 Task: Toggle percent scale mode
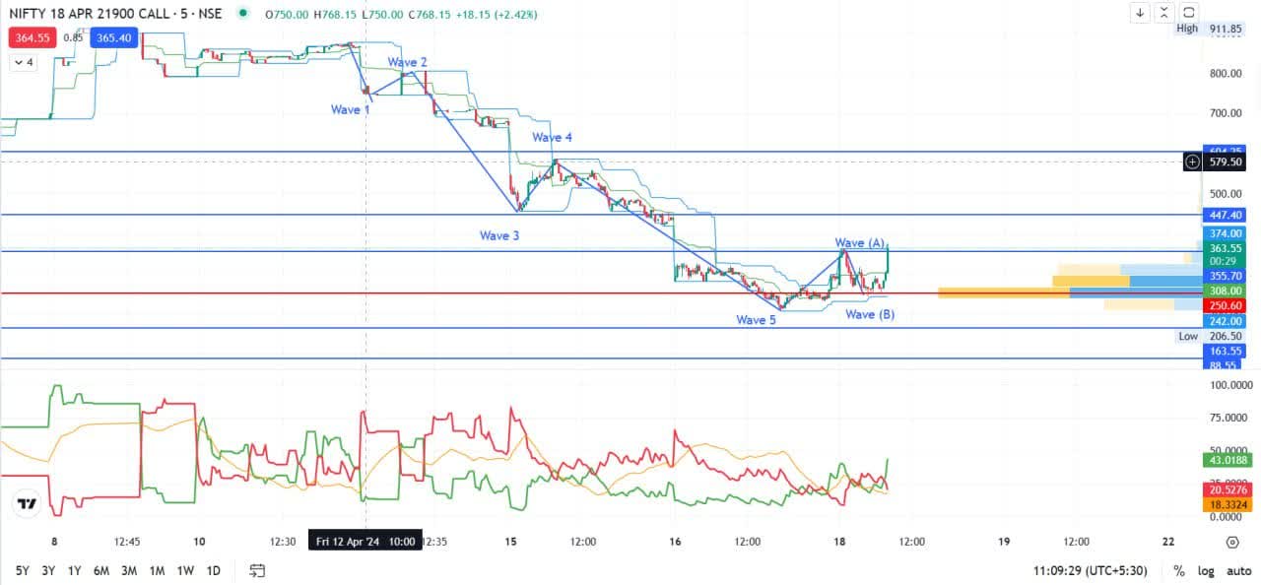click(1179, 570)
